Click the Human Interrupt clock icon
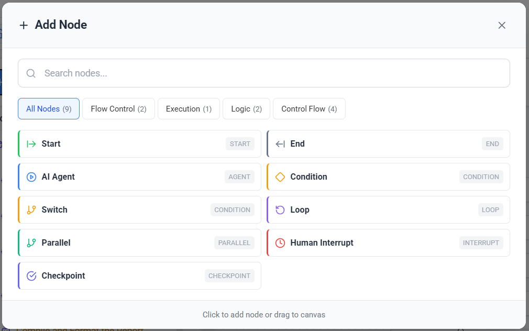Screen dimensions: 529x331 281,242
